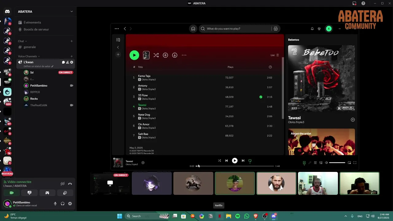Share your screen in Discord
Viewport: 393px width, 221px height.
tap(29, 193)
